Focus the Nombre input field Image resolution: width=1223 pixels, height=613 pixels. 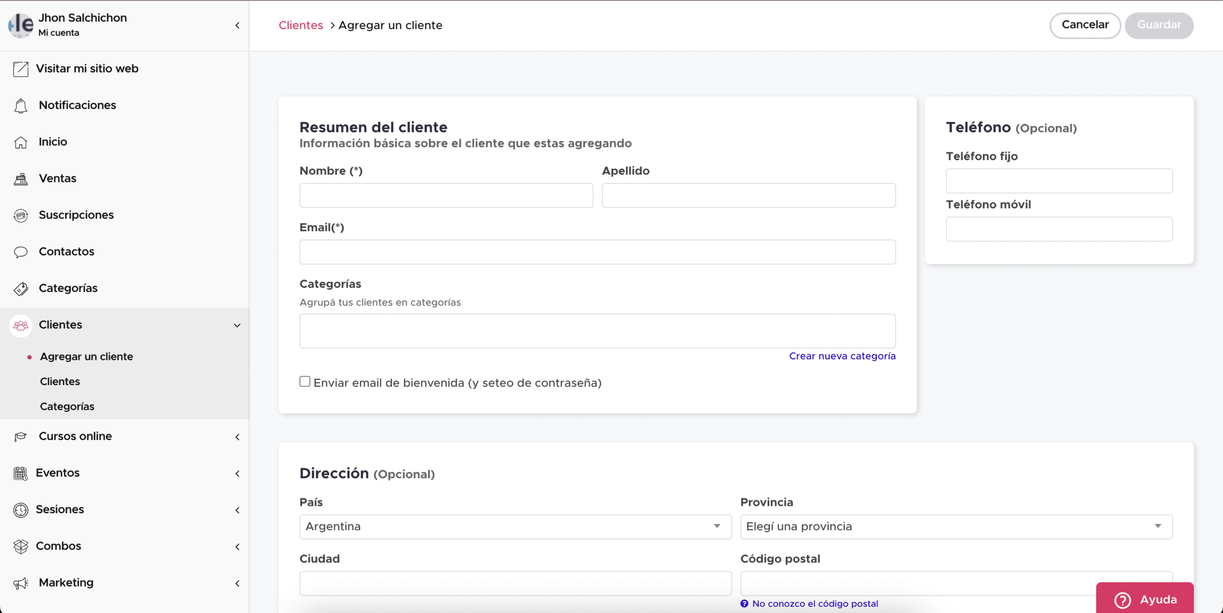446,195
